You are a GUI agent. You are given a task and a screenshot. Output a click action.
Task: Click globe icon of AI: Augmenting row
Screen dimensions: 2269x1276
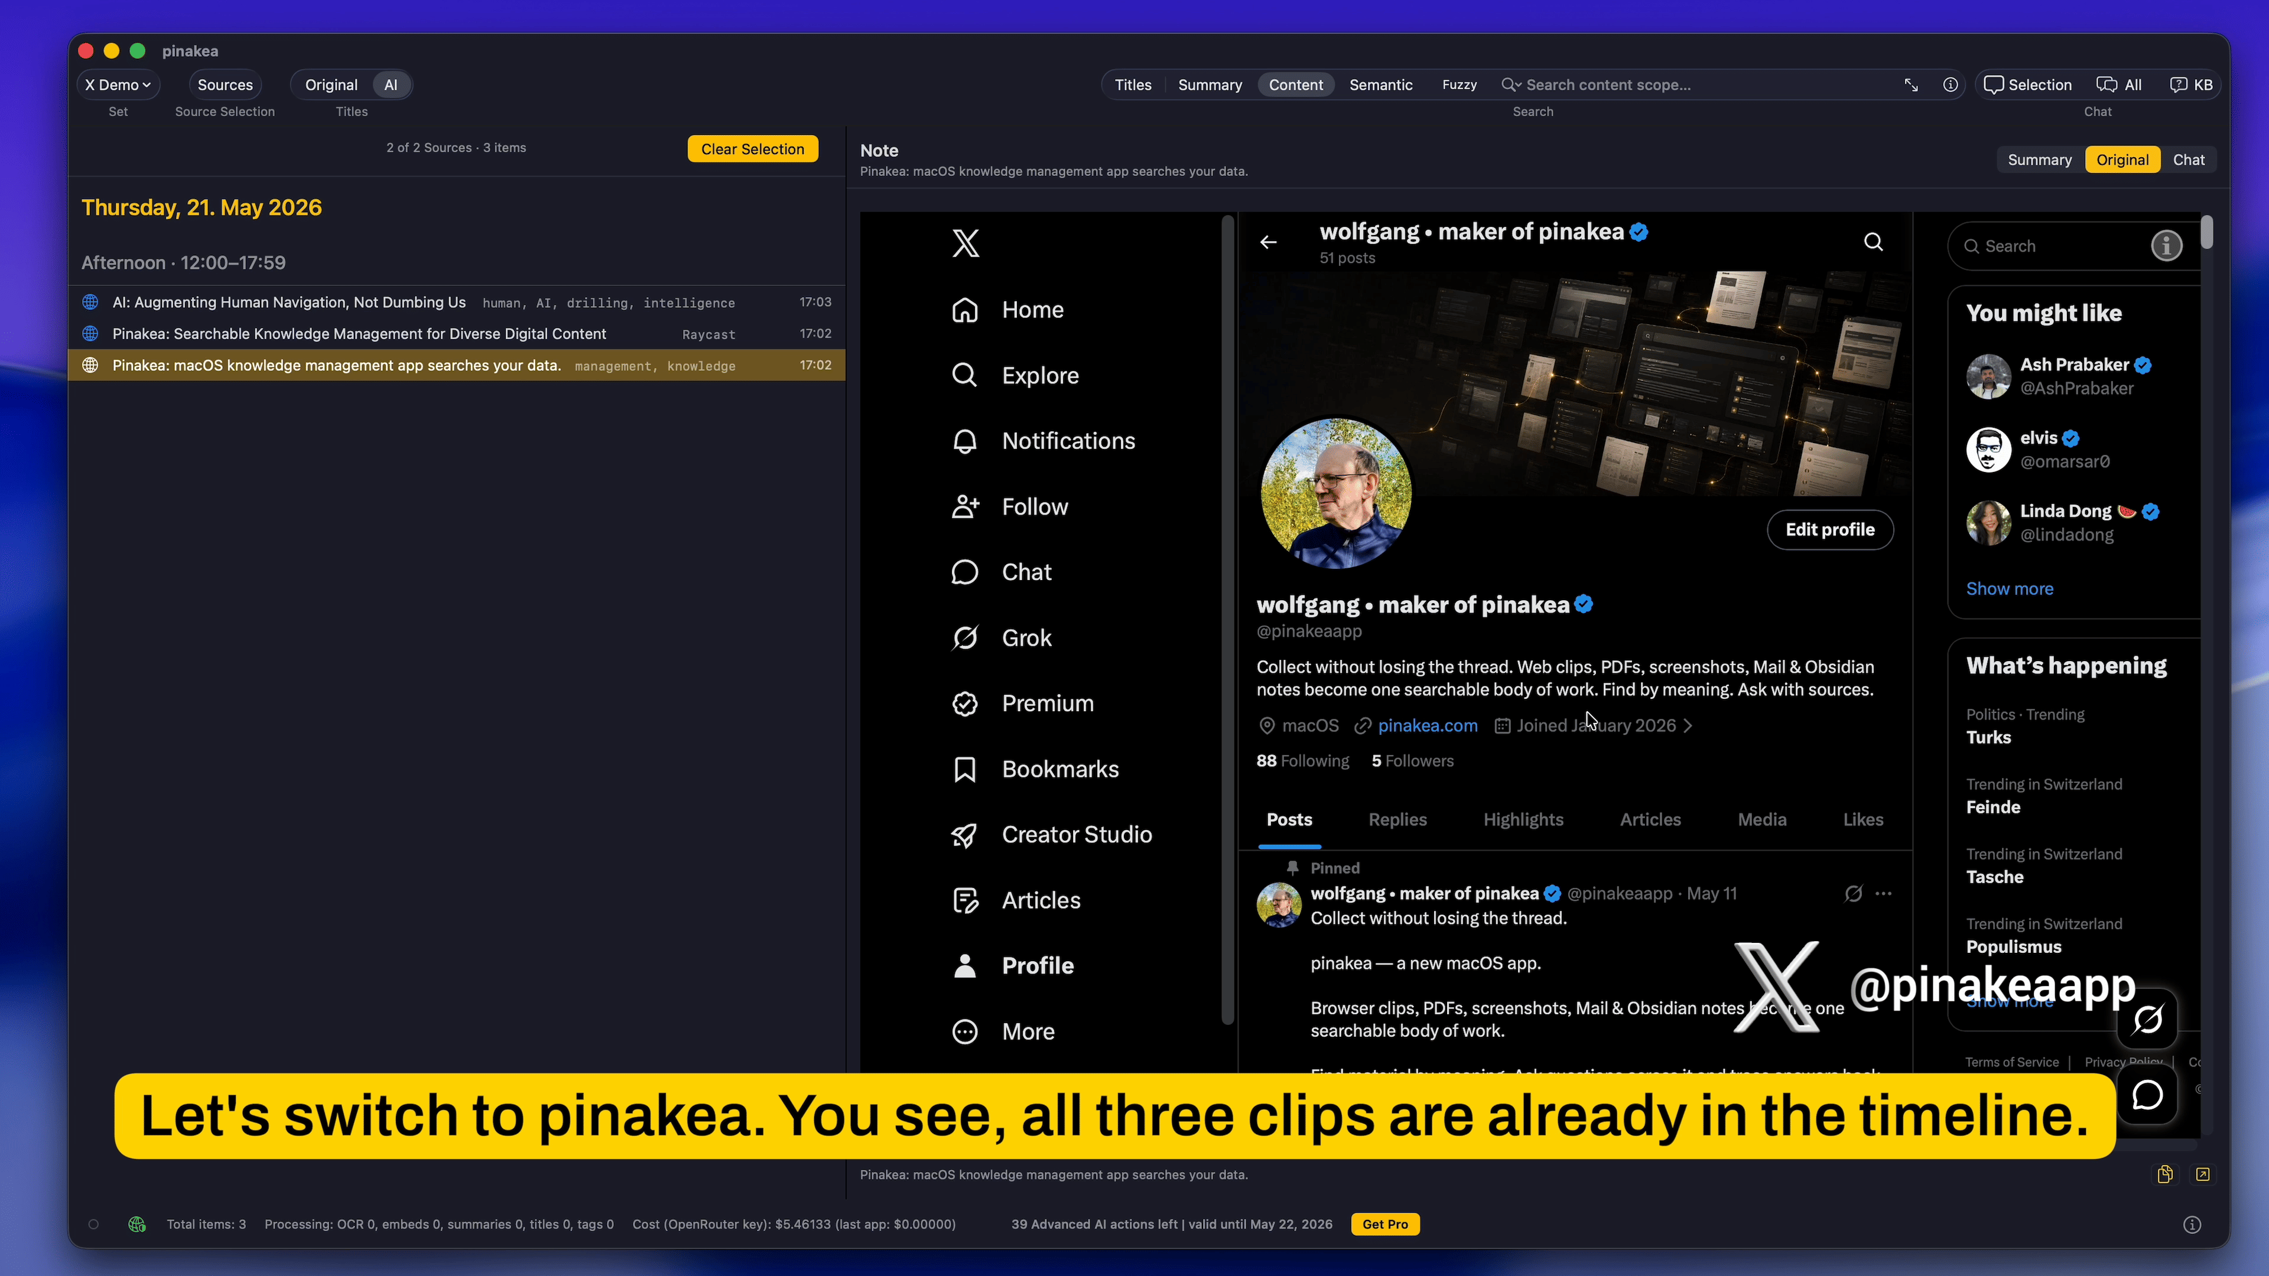click(x=90, y=302)
